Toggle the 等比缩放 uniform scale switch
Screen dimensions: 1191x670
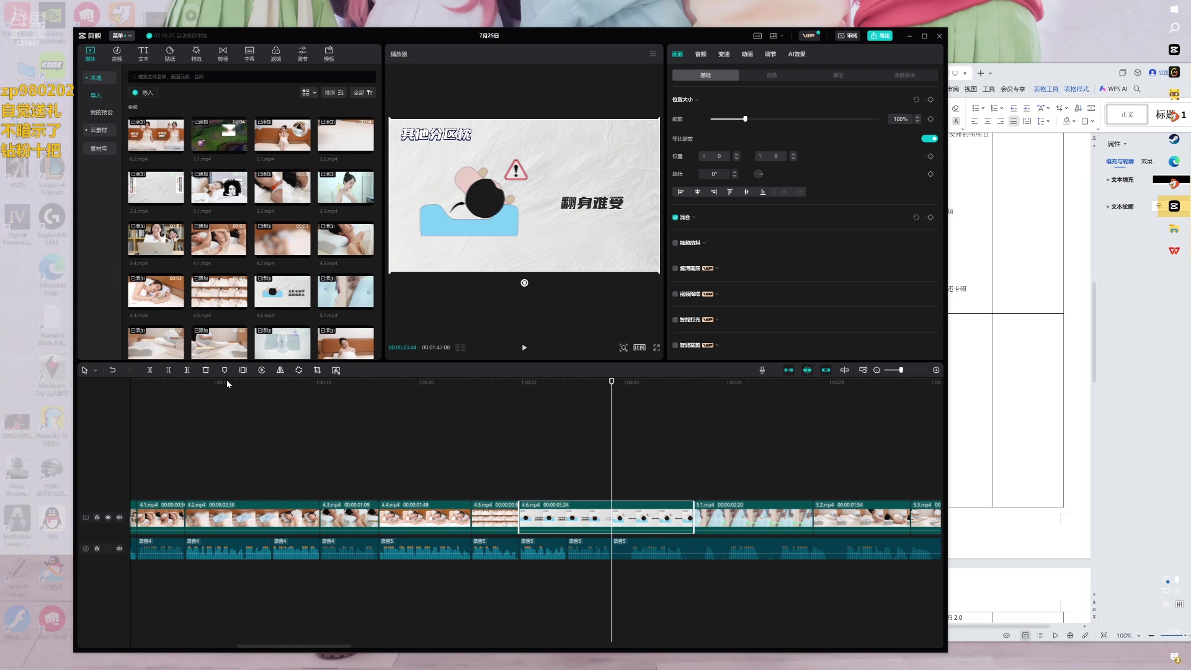coord(929,139)
